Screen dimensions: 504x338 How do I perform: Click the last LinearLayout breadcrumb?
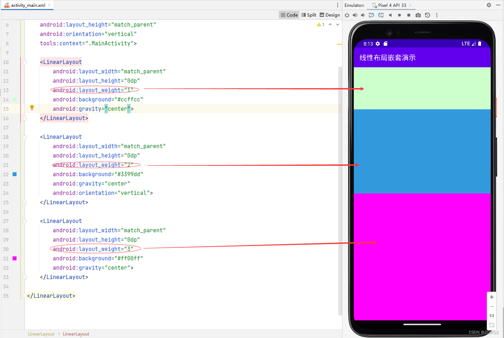[76, 334]
